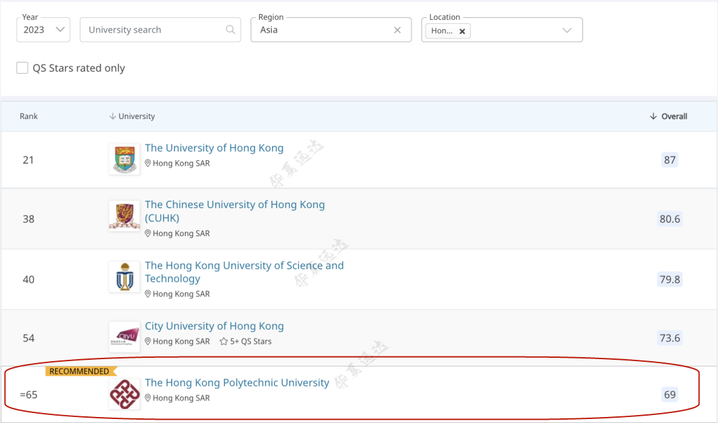Click the 5+ QS Stars label
This screenshot has width=718, height=423.
point(251,341)
